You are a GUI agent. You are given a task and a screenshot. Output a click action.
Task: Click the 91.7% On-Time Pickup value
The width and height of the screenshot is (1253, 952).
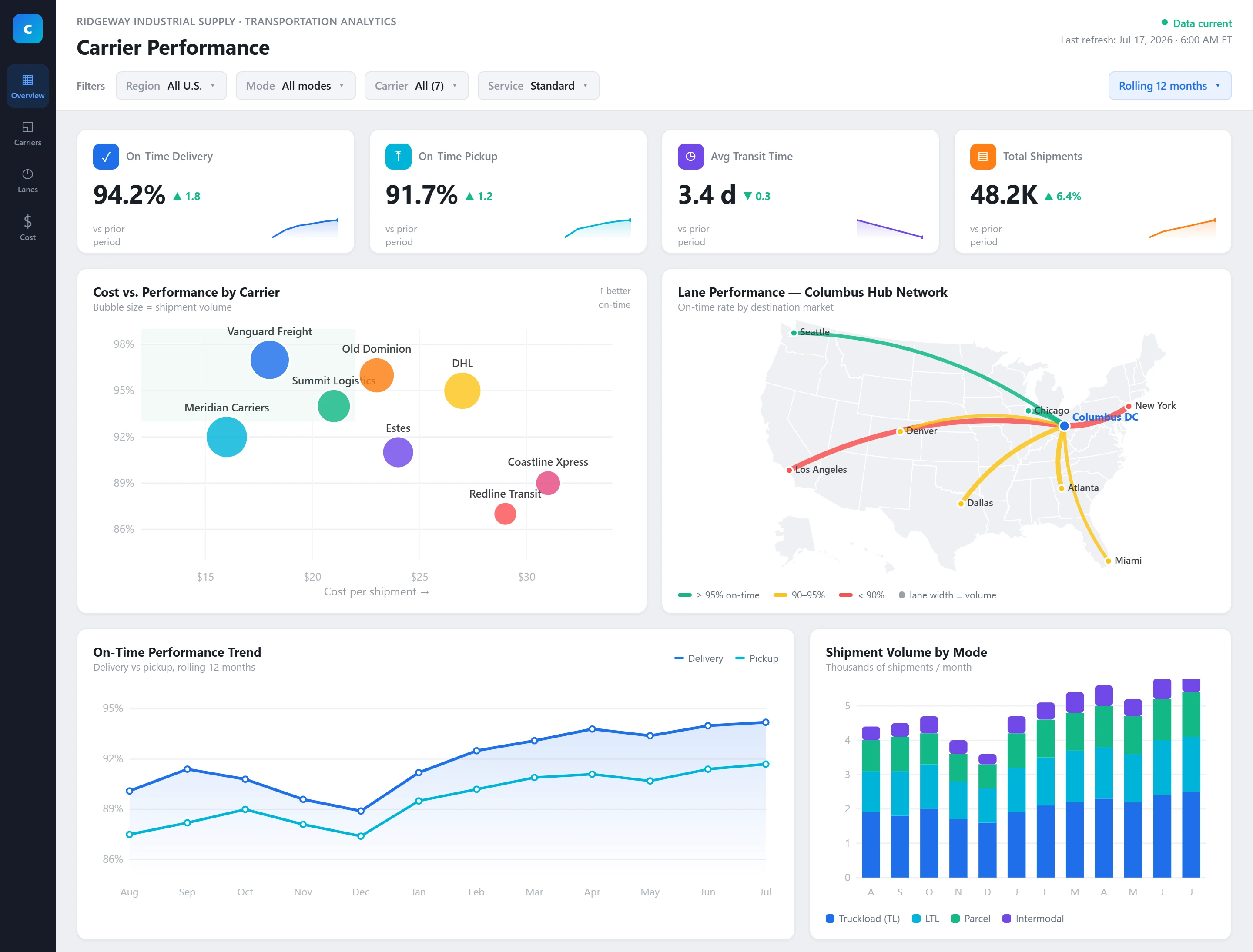tap(421, 195)
